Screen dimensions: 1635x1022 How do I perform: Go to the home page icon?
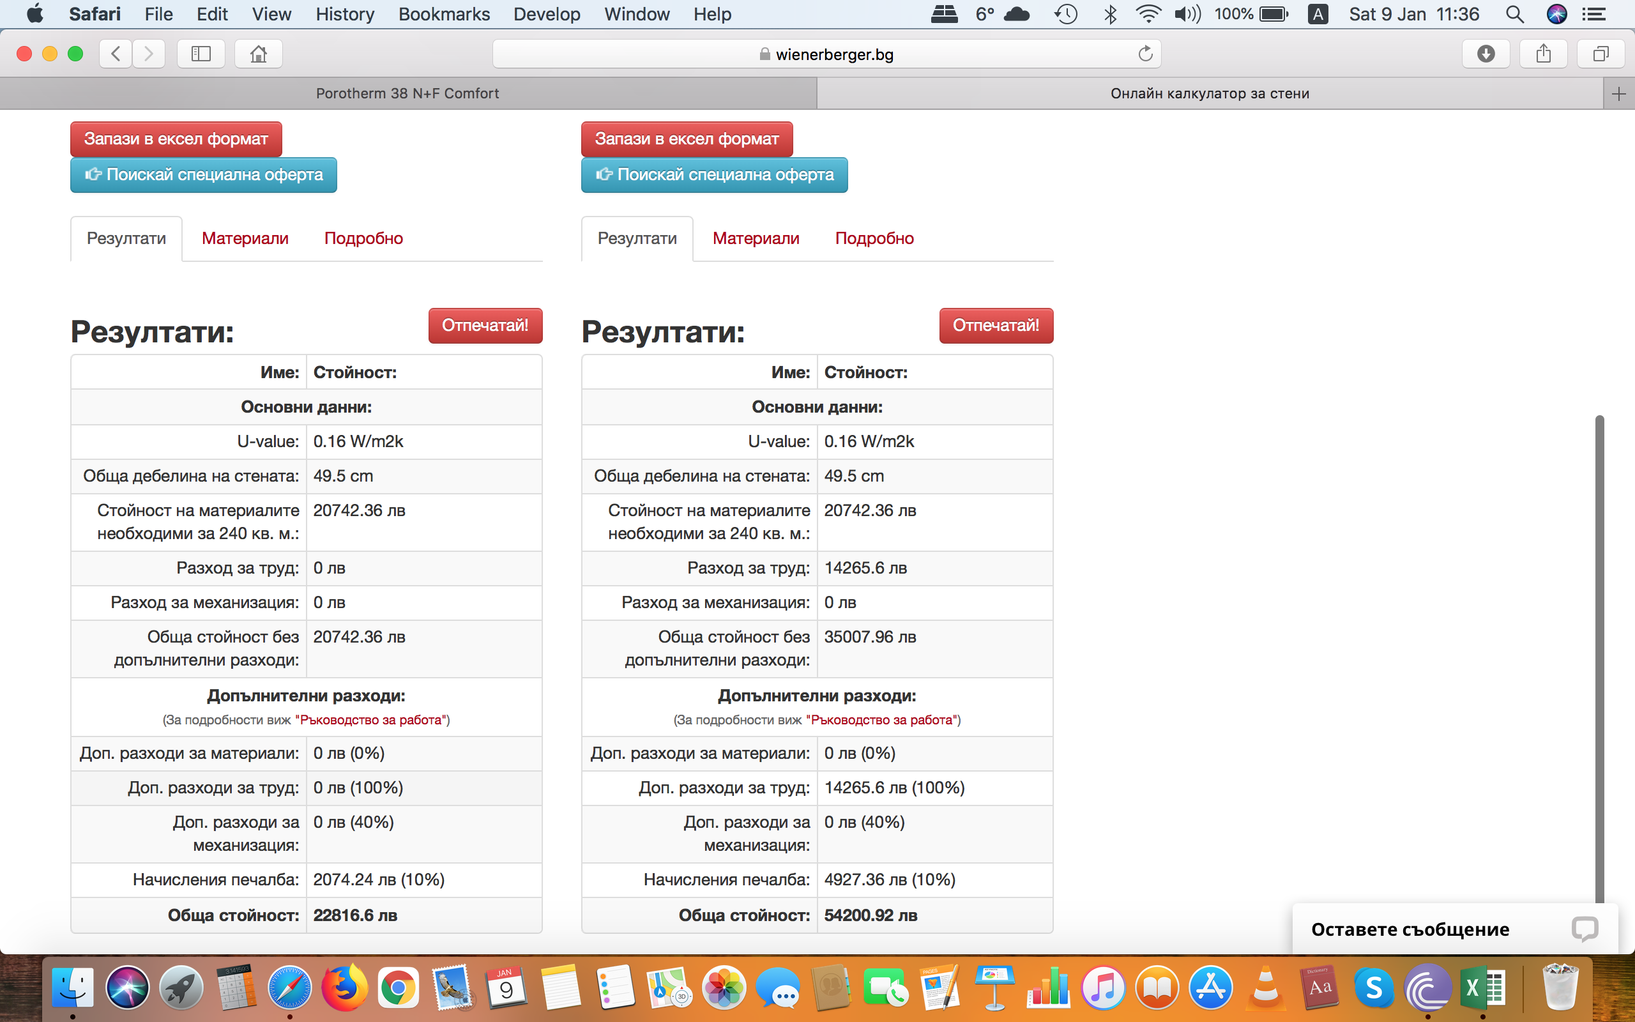[258, 54]
